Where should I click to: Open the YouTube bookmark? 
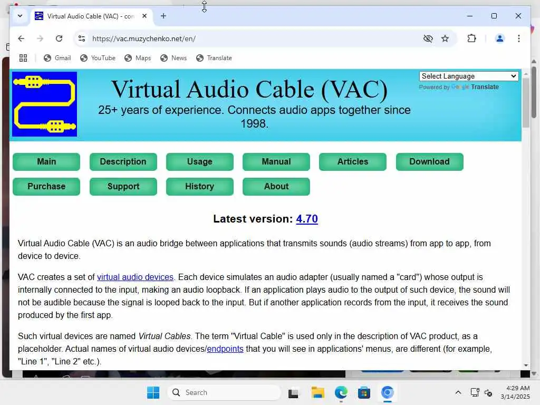coord(98,58)
